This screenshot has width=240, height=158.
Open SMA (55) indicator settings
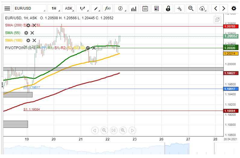point(26,33)
